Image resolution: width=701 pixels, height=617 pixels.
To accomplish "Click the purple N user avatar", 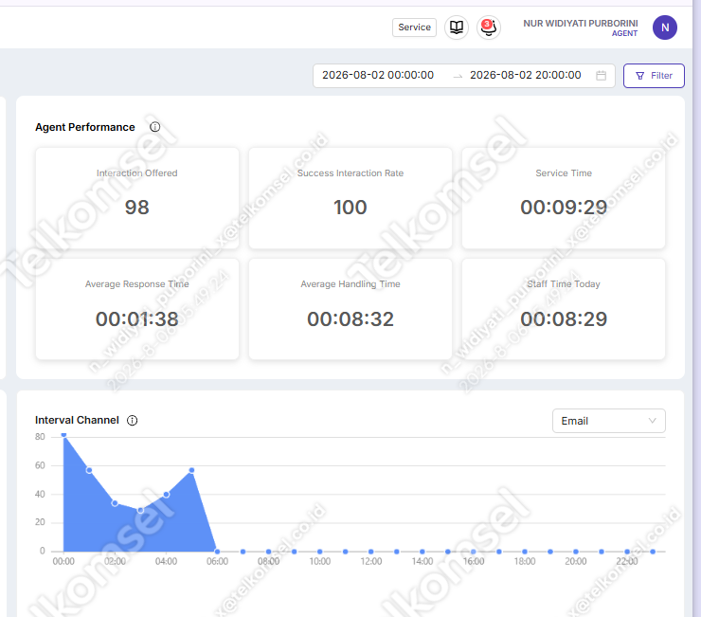I will (664, 27).
